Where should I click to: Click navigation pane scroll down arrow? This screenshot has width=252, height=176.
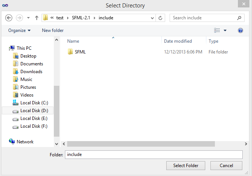point(56,144)
